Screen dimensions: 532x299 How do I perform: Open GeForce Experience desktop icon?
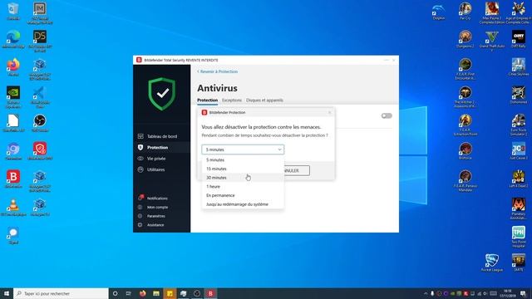click(13, 97)
